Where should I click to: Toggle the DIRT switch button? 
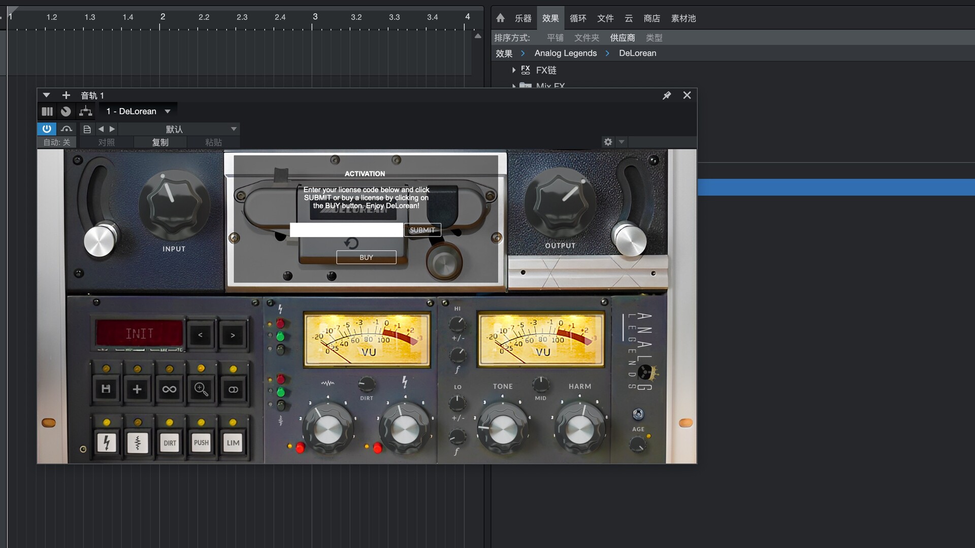coord(170,442)
